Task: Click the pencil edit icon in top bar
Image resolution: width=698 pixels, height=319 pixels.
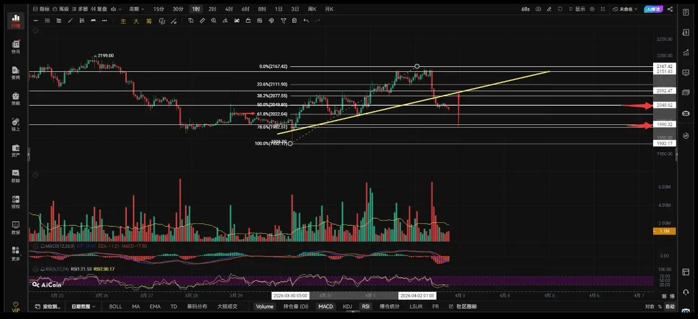Action: [x=549, y=9]
